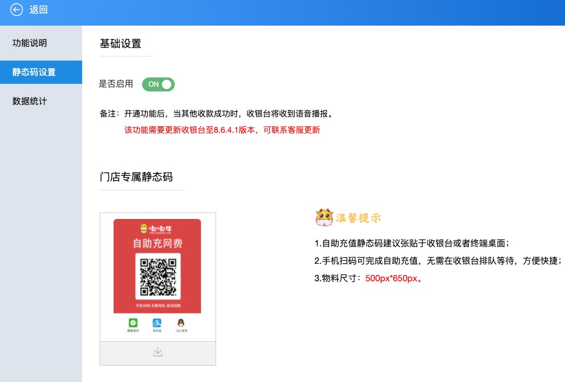Click the 温馨提示 heading text

click(x=359, y=218)
